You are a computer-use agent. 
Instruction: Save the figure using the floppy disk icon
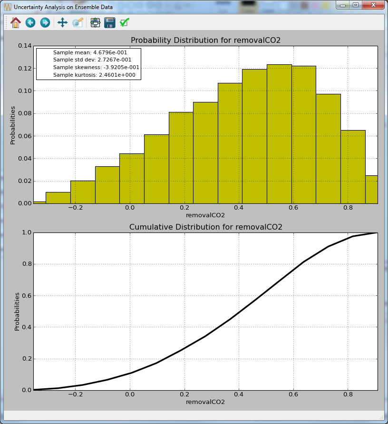[110, 22]
